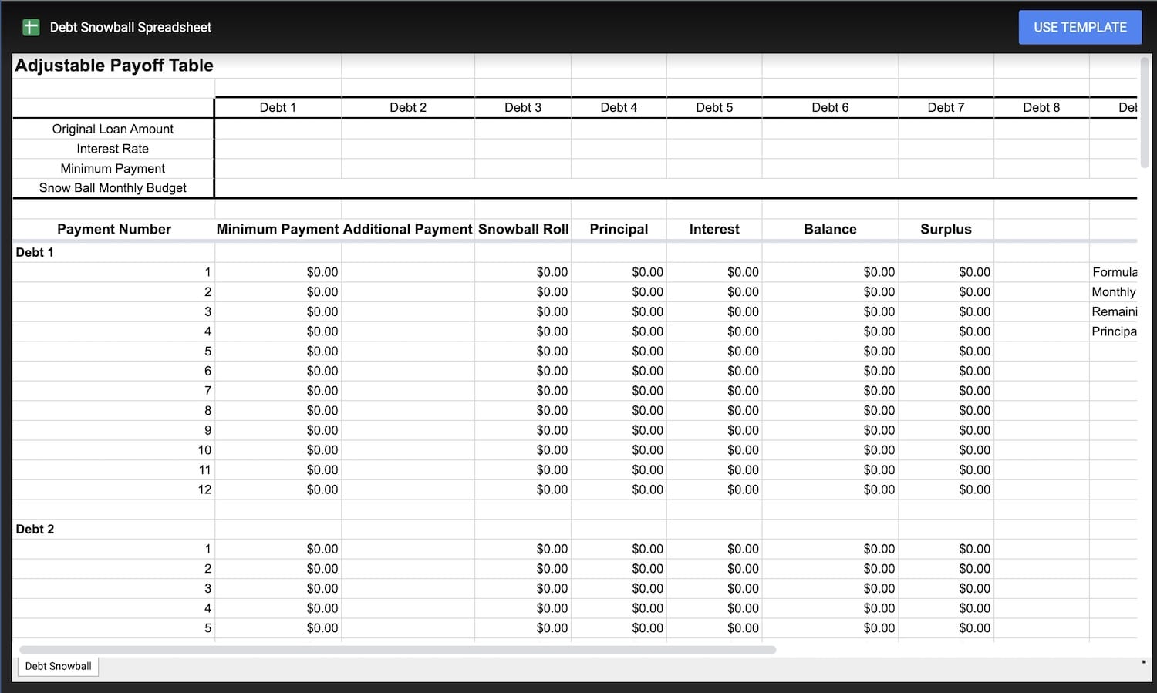
Task: Click the Formula text cell at right
Action: click(x=1114, y=272)
